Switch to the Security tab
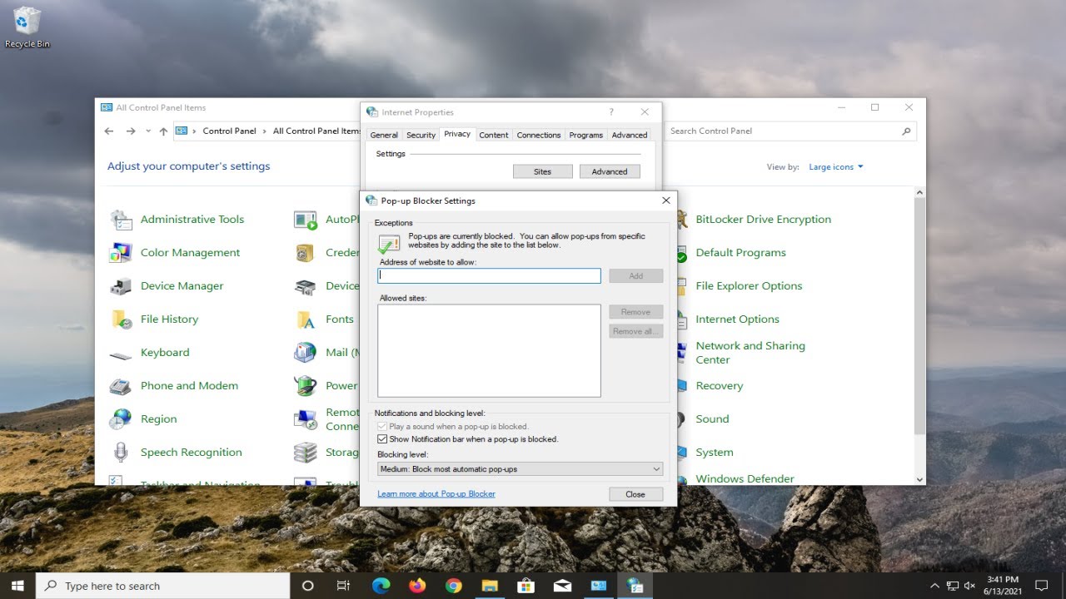The width and height of the screenshot is (1066, 599). point(421,135)
